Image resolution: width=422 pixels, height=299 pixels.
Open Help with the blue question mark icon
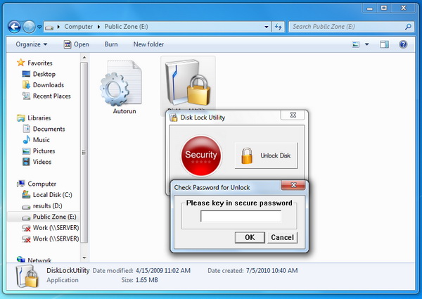(403, 44)
